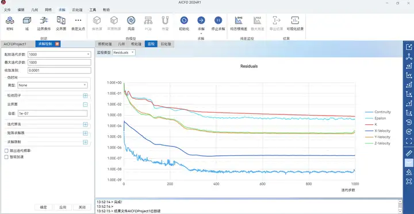
Task: Set view to -Z direction
Action: tap(409, 113)
